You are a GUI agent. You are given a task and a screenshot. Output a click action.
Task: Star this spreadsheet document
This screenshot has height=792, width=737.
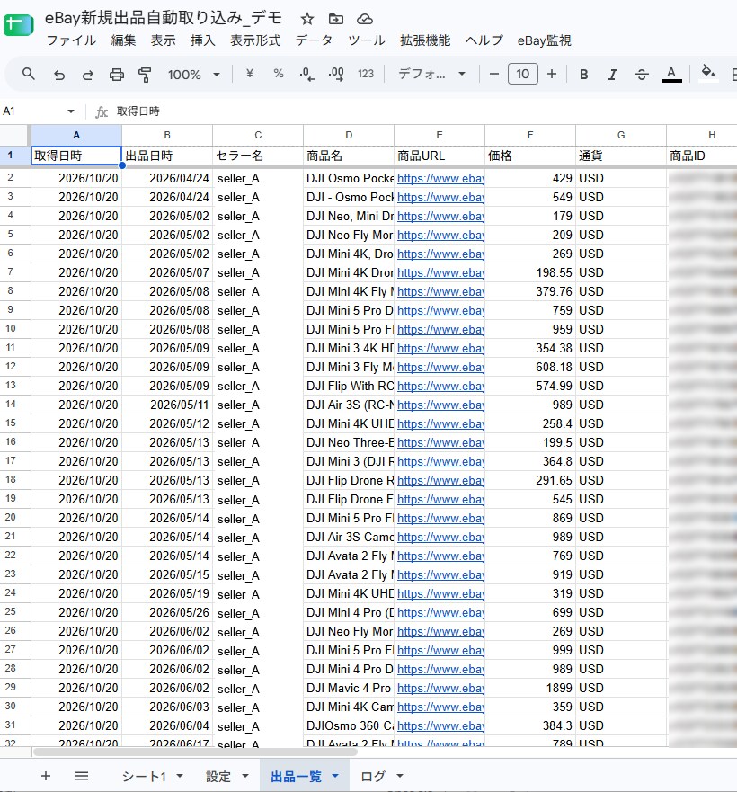point(307,19)
